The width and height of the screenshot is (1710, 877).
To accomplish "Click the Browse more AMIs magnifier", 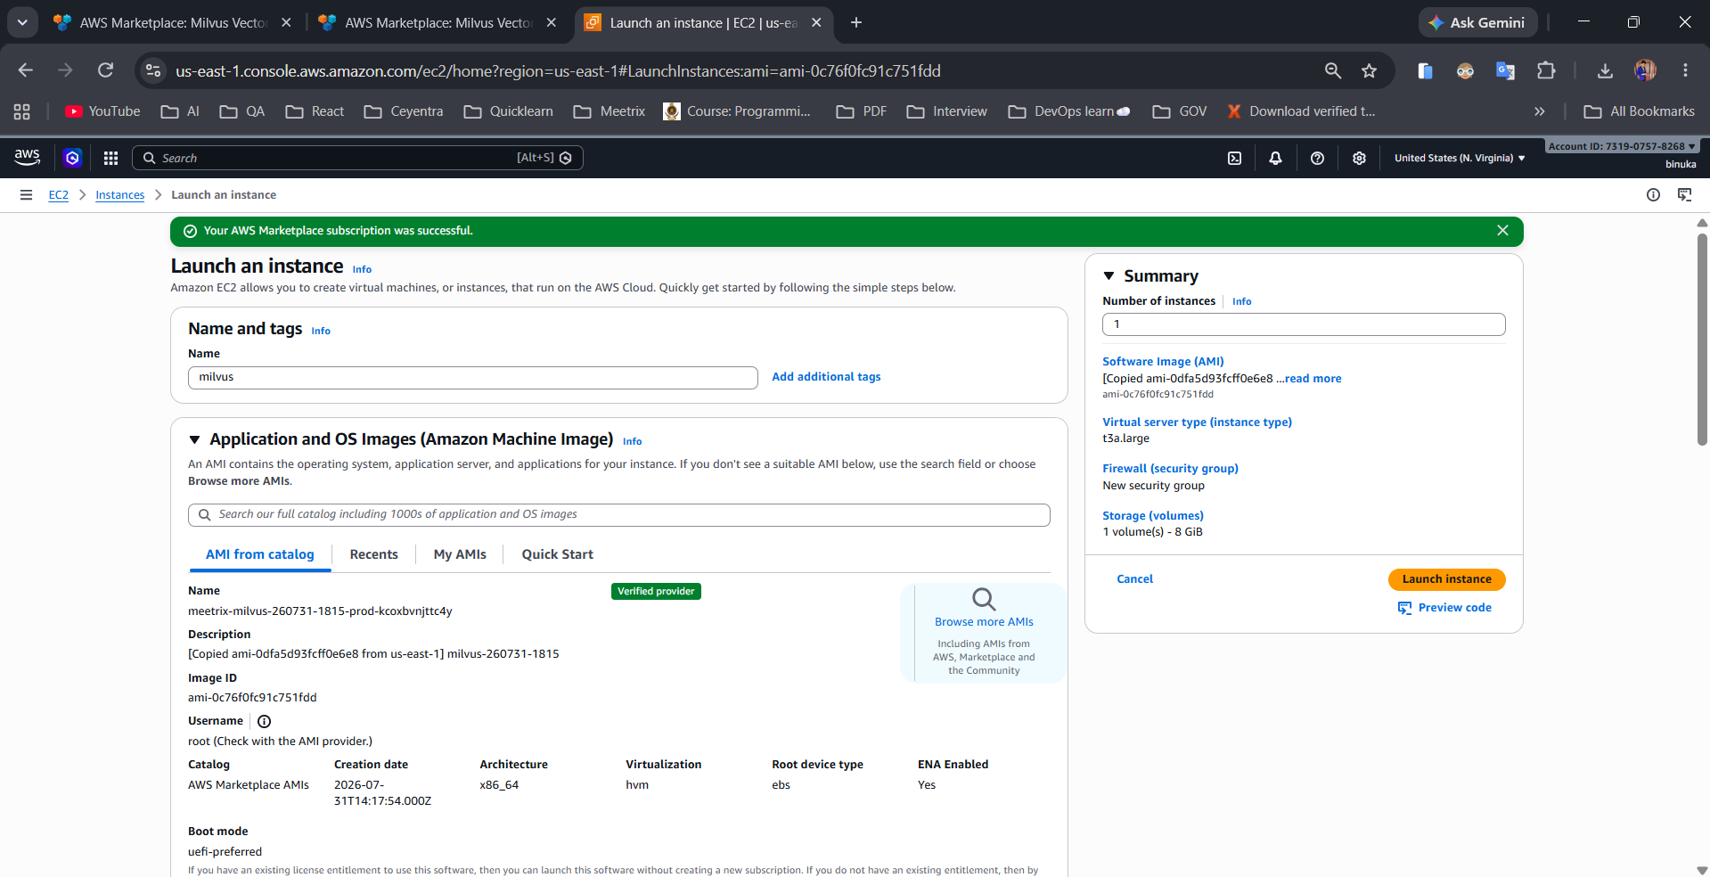I will [x=984, y=599].
